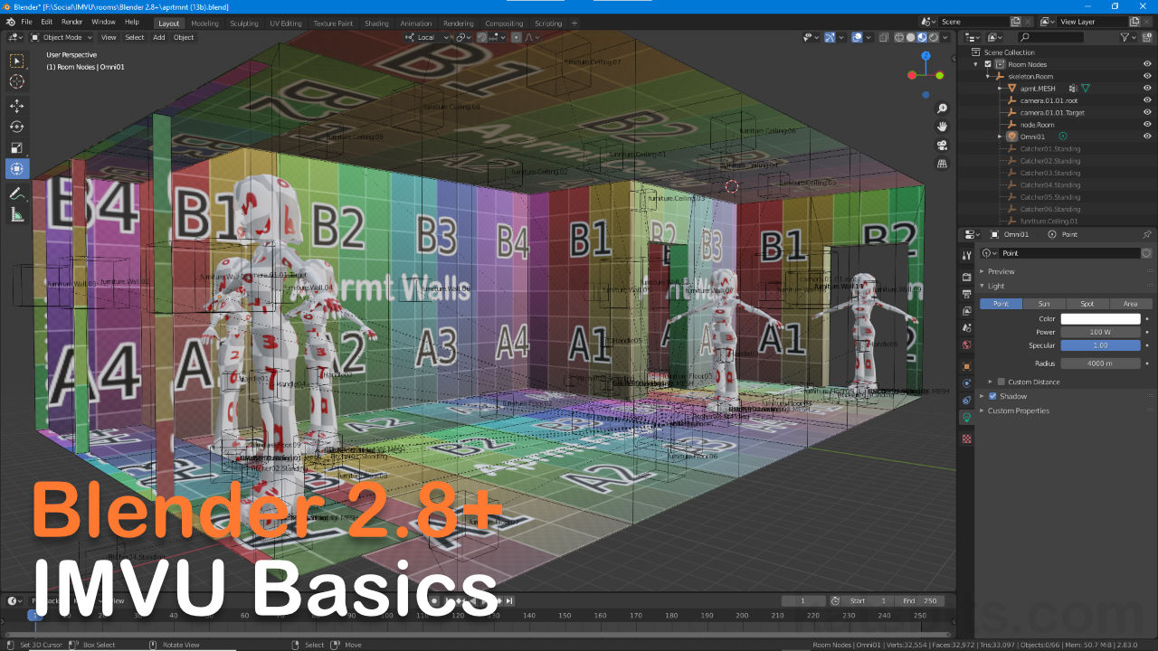Pin the properties editor context
This screenshot has width=1158, height=651.
point(1147,234)
